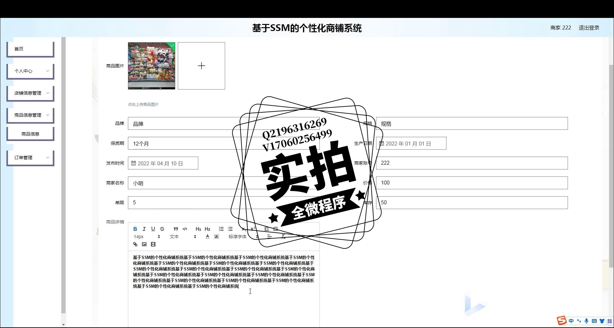Toggle punctuation mode on Sogou bar

pos(579,321)
